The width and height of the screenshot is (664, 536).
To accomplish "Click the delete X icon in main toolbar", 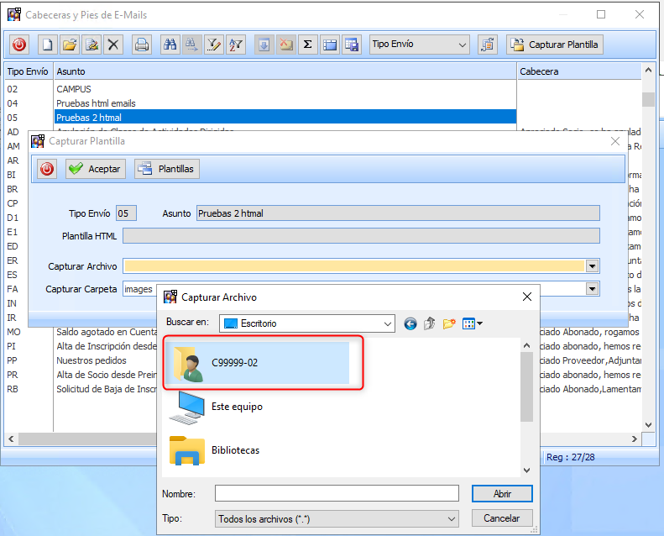I will point(113,45).
